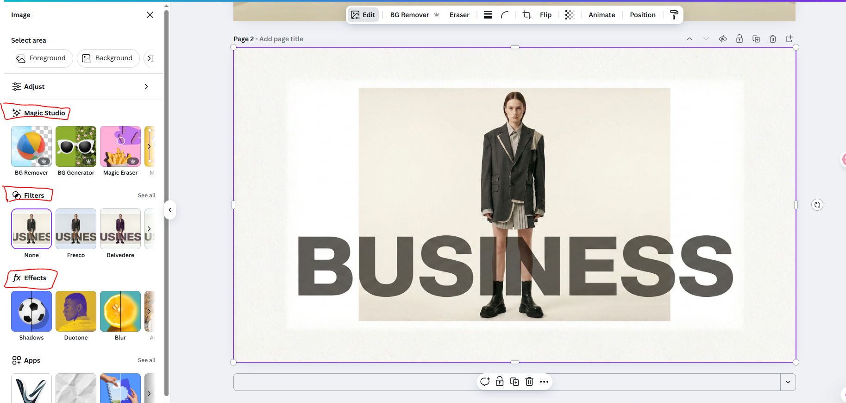Delete trash icon in floating toolbar
Screen dimensions: 846x403
pos(529,382)
